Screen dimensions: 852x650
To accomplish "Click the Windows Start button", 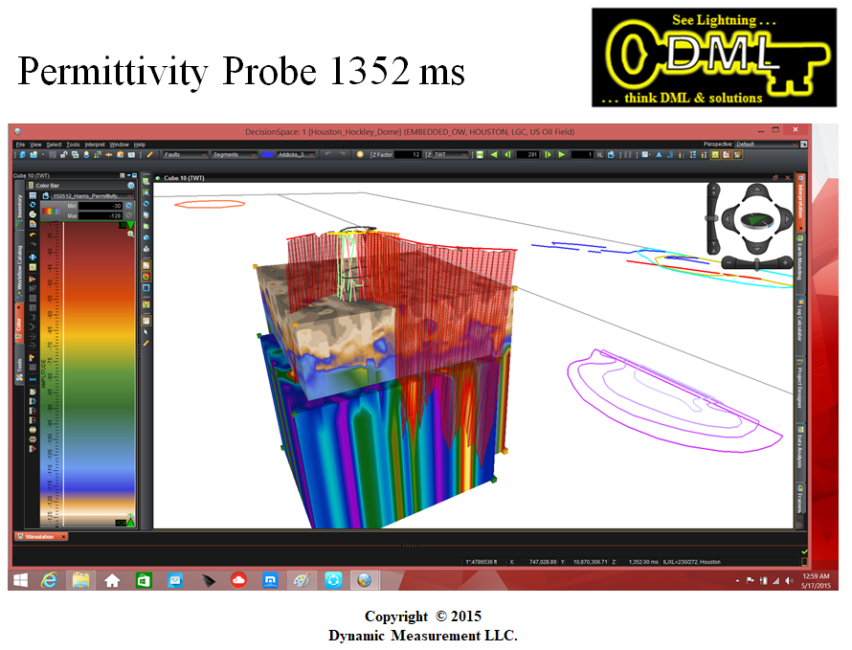I will click(20, 580).
